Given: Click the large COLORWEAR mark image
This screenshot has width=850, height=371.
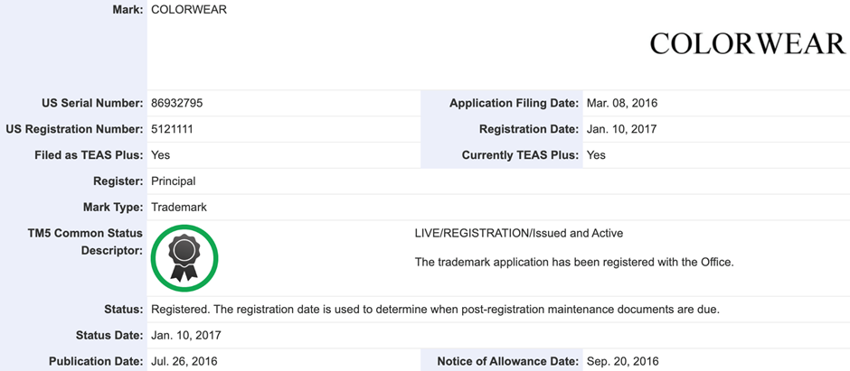Looking at the screenshot, I should (747, 43).
